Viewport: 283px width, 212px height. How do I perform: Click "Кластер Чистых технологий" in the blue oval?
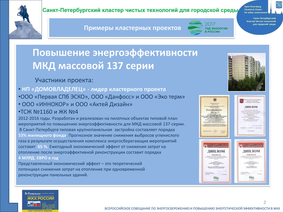click(x=261, y=21)
